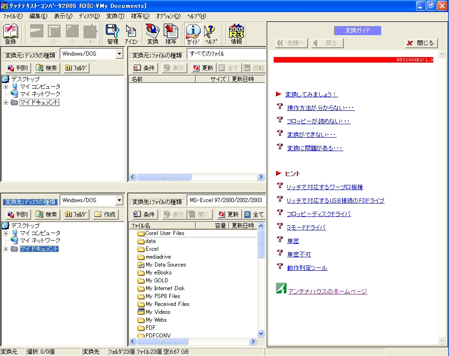Click the 登録 (register) toolbar icon
Screen dimensions: 449x356
(x=11, y=34)
